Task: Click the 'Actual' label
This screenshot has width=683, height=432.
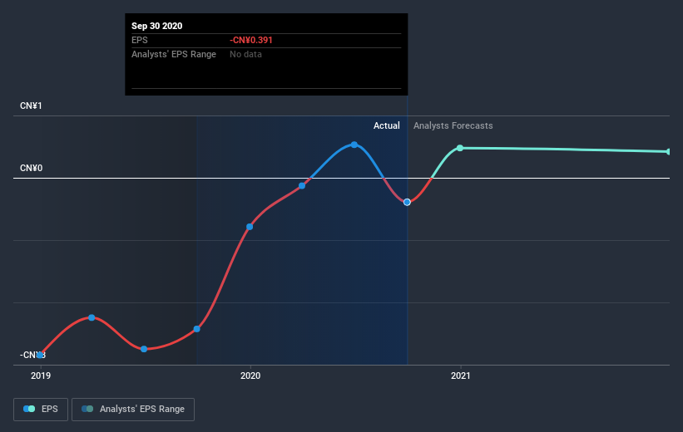Action: 386,125
